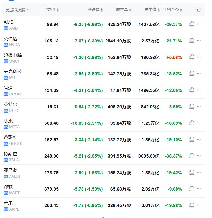The image size is (212, 218).
Task: Click the AMZN ticker symbol
Action: 15,177
